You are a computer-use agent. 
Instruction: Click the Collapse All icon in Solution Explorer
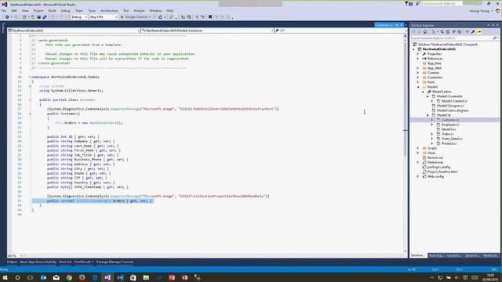[453, 32]
